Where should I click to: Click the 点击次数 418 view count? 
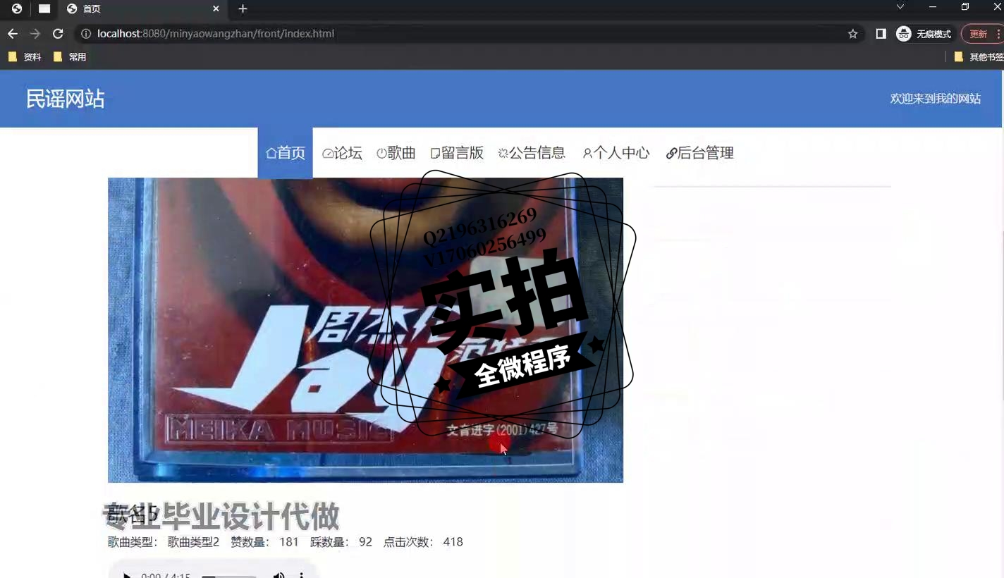tap(423, 542)
